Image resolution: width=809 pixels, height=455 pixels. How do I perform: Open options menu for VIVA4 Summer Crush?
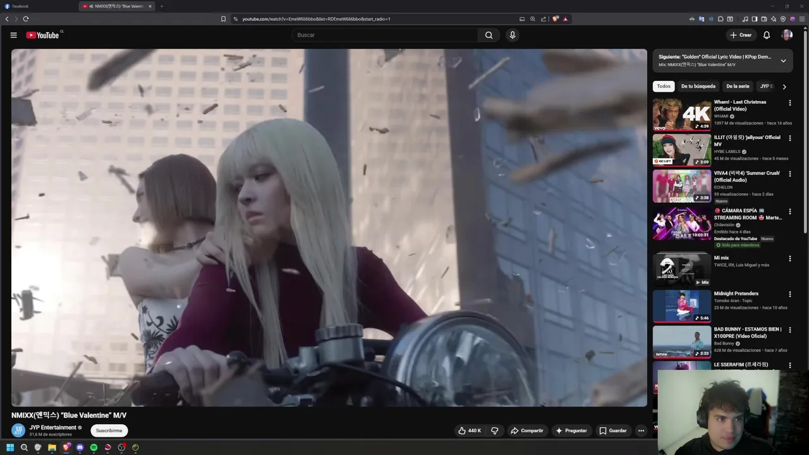(789, 174)
